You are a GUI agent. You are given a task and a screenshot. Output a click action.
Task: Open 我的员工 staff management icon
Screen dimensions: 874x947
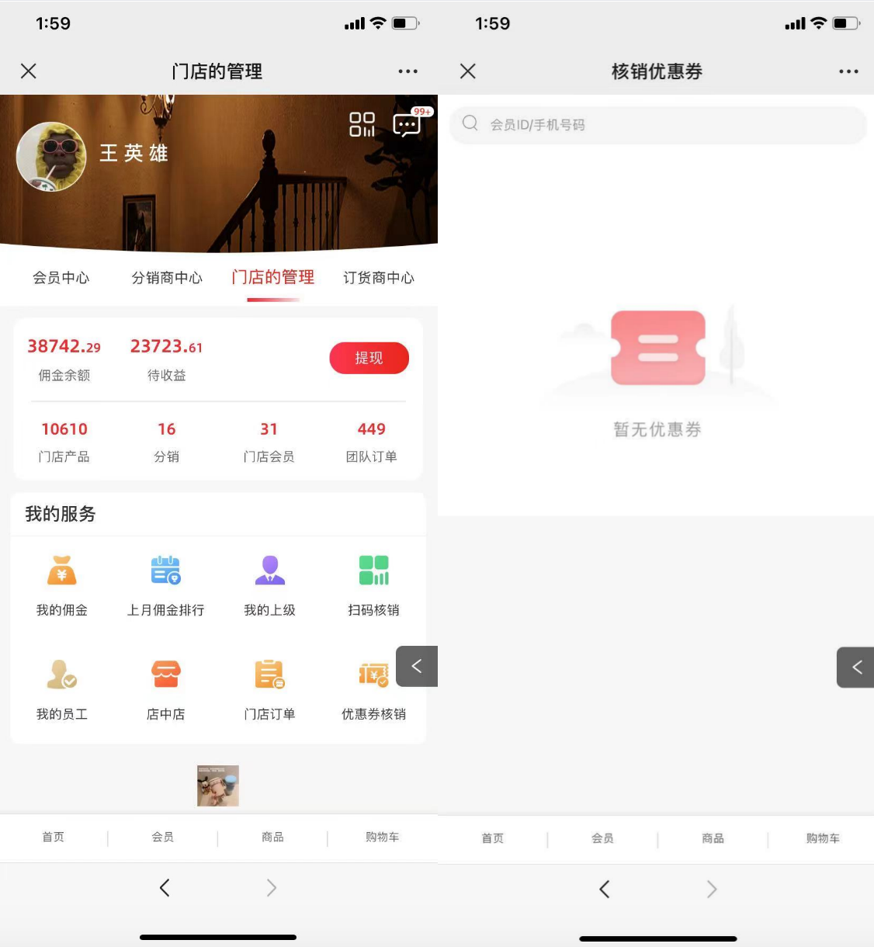[61, 686]
